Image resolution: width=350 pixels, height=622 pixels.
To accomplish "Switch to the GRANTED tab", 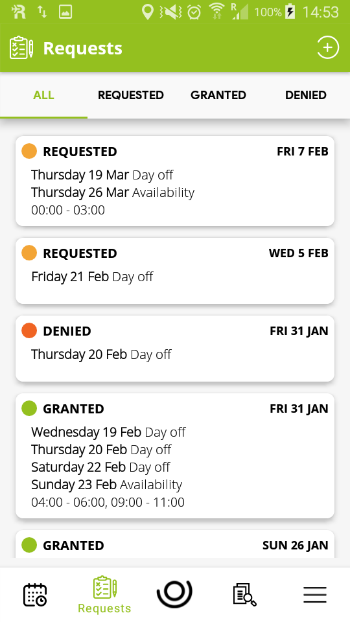I will (218, 95).
